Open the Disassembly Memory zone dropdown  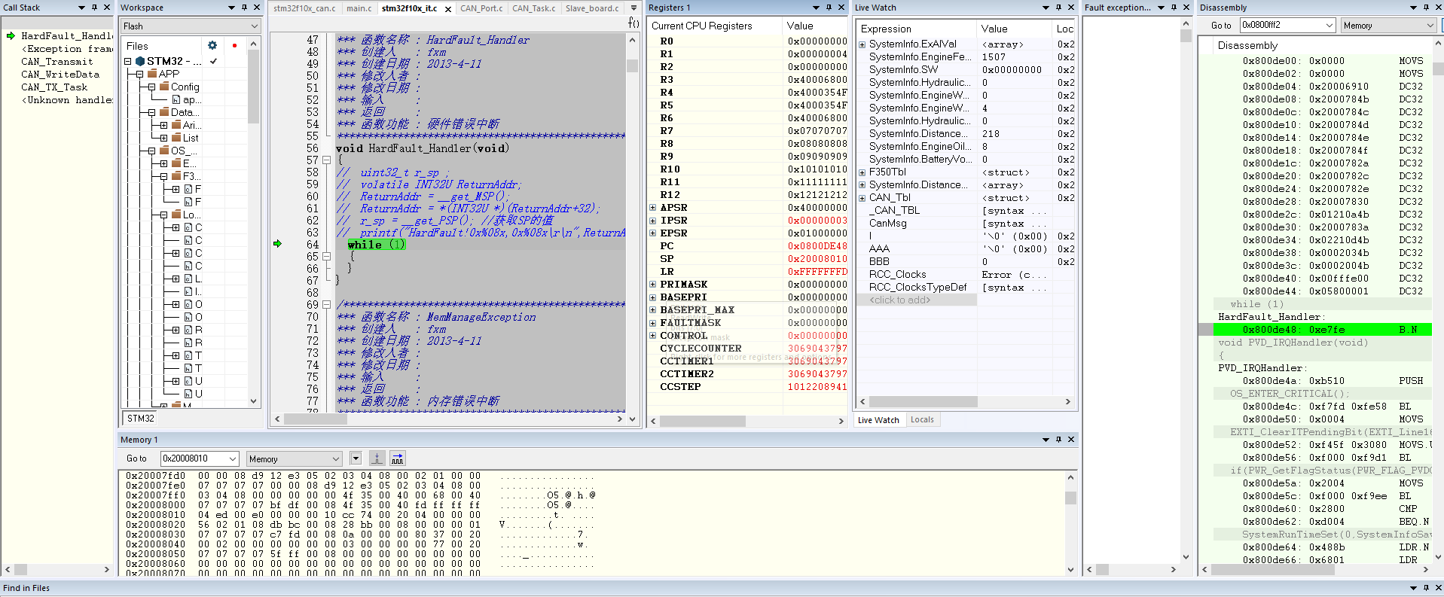point(1430,26)
